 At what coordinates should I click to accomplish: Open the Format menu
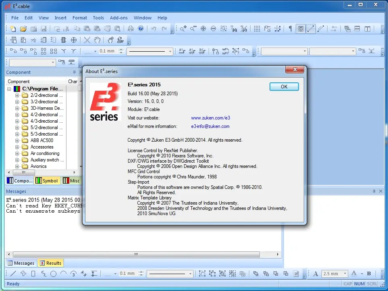pos(80,18)
